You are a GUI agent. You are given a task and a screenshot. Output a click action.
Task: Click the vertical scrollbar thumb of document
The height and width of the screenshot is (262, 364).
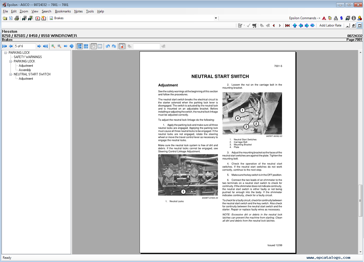(x=360, y=200)
